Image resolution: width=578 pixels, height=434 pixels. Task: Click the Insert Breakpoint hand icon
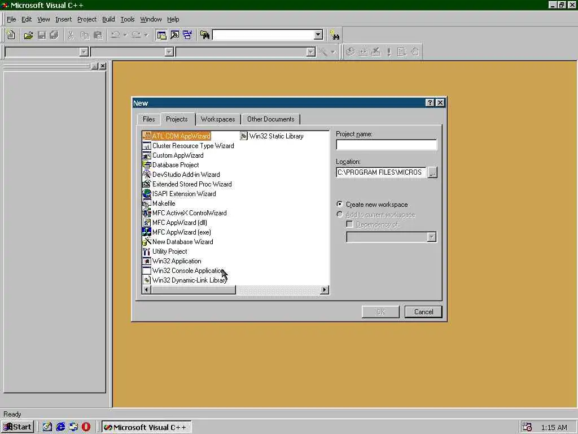click(415, 51)
